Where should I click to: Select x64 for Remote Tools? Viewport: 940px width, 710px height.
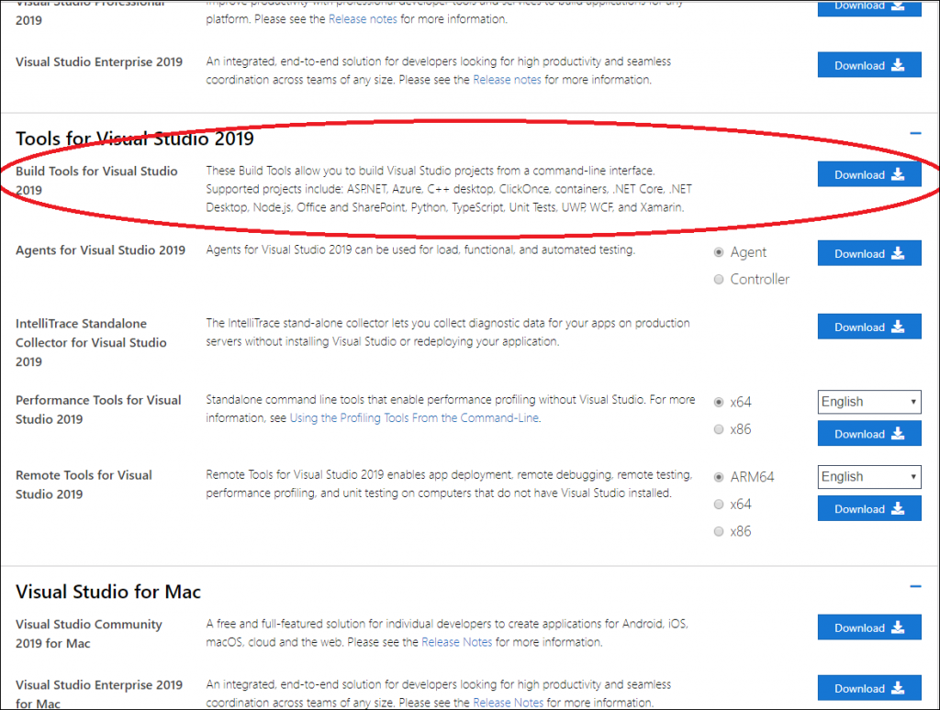pyautogui.click(x=719, y=504)
